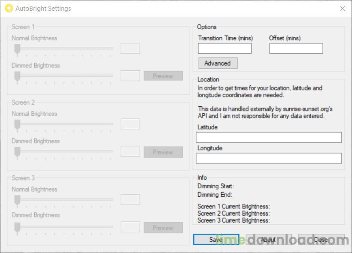Open the Advanced options
The width and height of the screenshot is (352, 253).
point(218,63)
